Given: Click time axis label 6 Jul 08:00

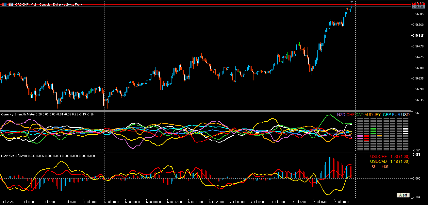Looking at the screenshot, I should (154, 202).
